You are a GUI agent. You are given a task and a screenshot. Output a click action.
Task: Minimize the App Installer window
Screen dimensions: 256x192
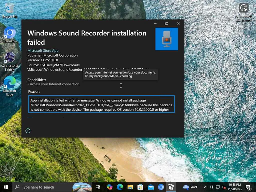[155, 23]
